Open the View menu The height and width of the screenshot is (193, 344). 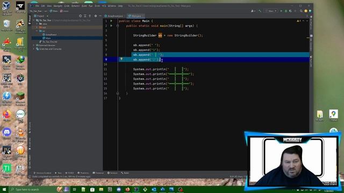(49, 6)
